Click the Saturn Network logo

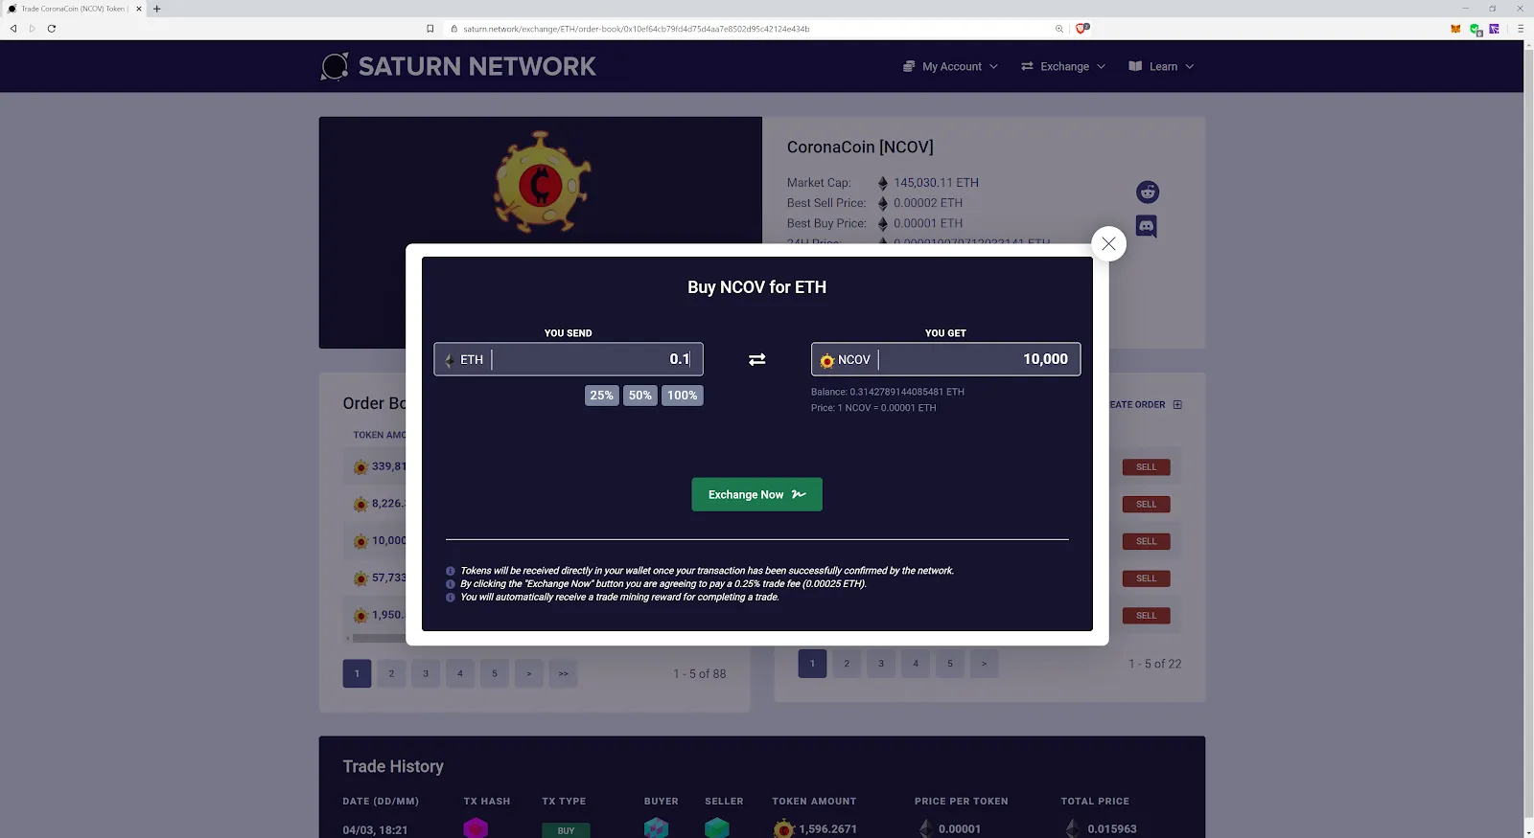pyautogui.click(x=458, y=66)
